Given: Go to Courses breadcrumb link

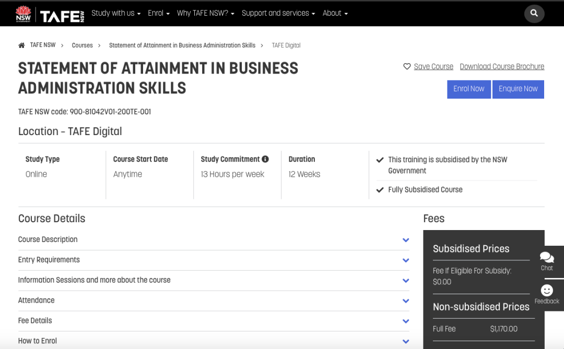Looking at the screenshot, I should (83, 45).
